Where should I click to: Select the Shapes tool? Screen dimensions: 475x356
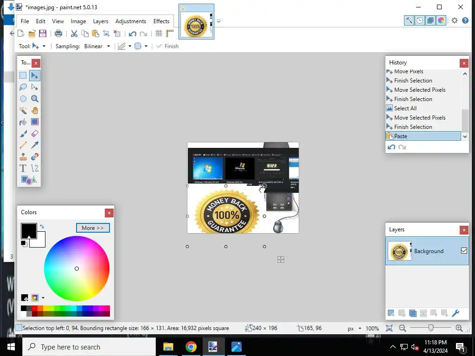click(29, 180)
